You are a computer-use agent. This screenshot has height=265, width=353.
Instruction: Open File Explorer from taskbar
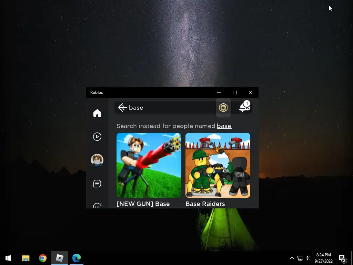coord(26,258)
